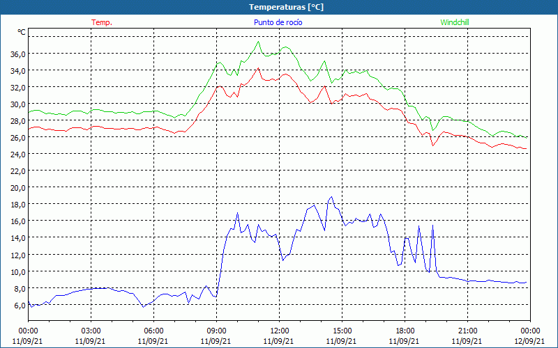Click the 21:00 time axis label
This screenshot has width=558, height=348.
pos(467,331)
